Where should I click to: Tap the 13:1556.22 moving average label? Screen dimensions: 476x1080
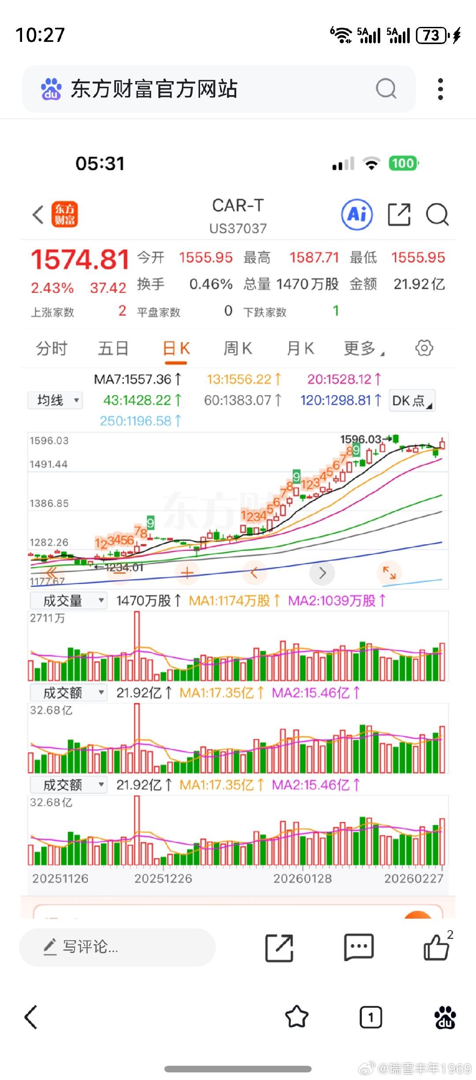click(244, 379)
